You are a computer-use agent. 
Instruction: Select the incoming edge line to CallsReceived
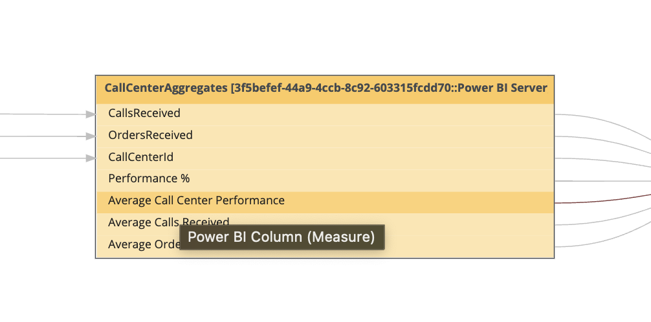click(39, 114)
